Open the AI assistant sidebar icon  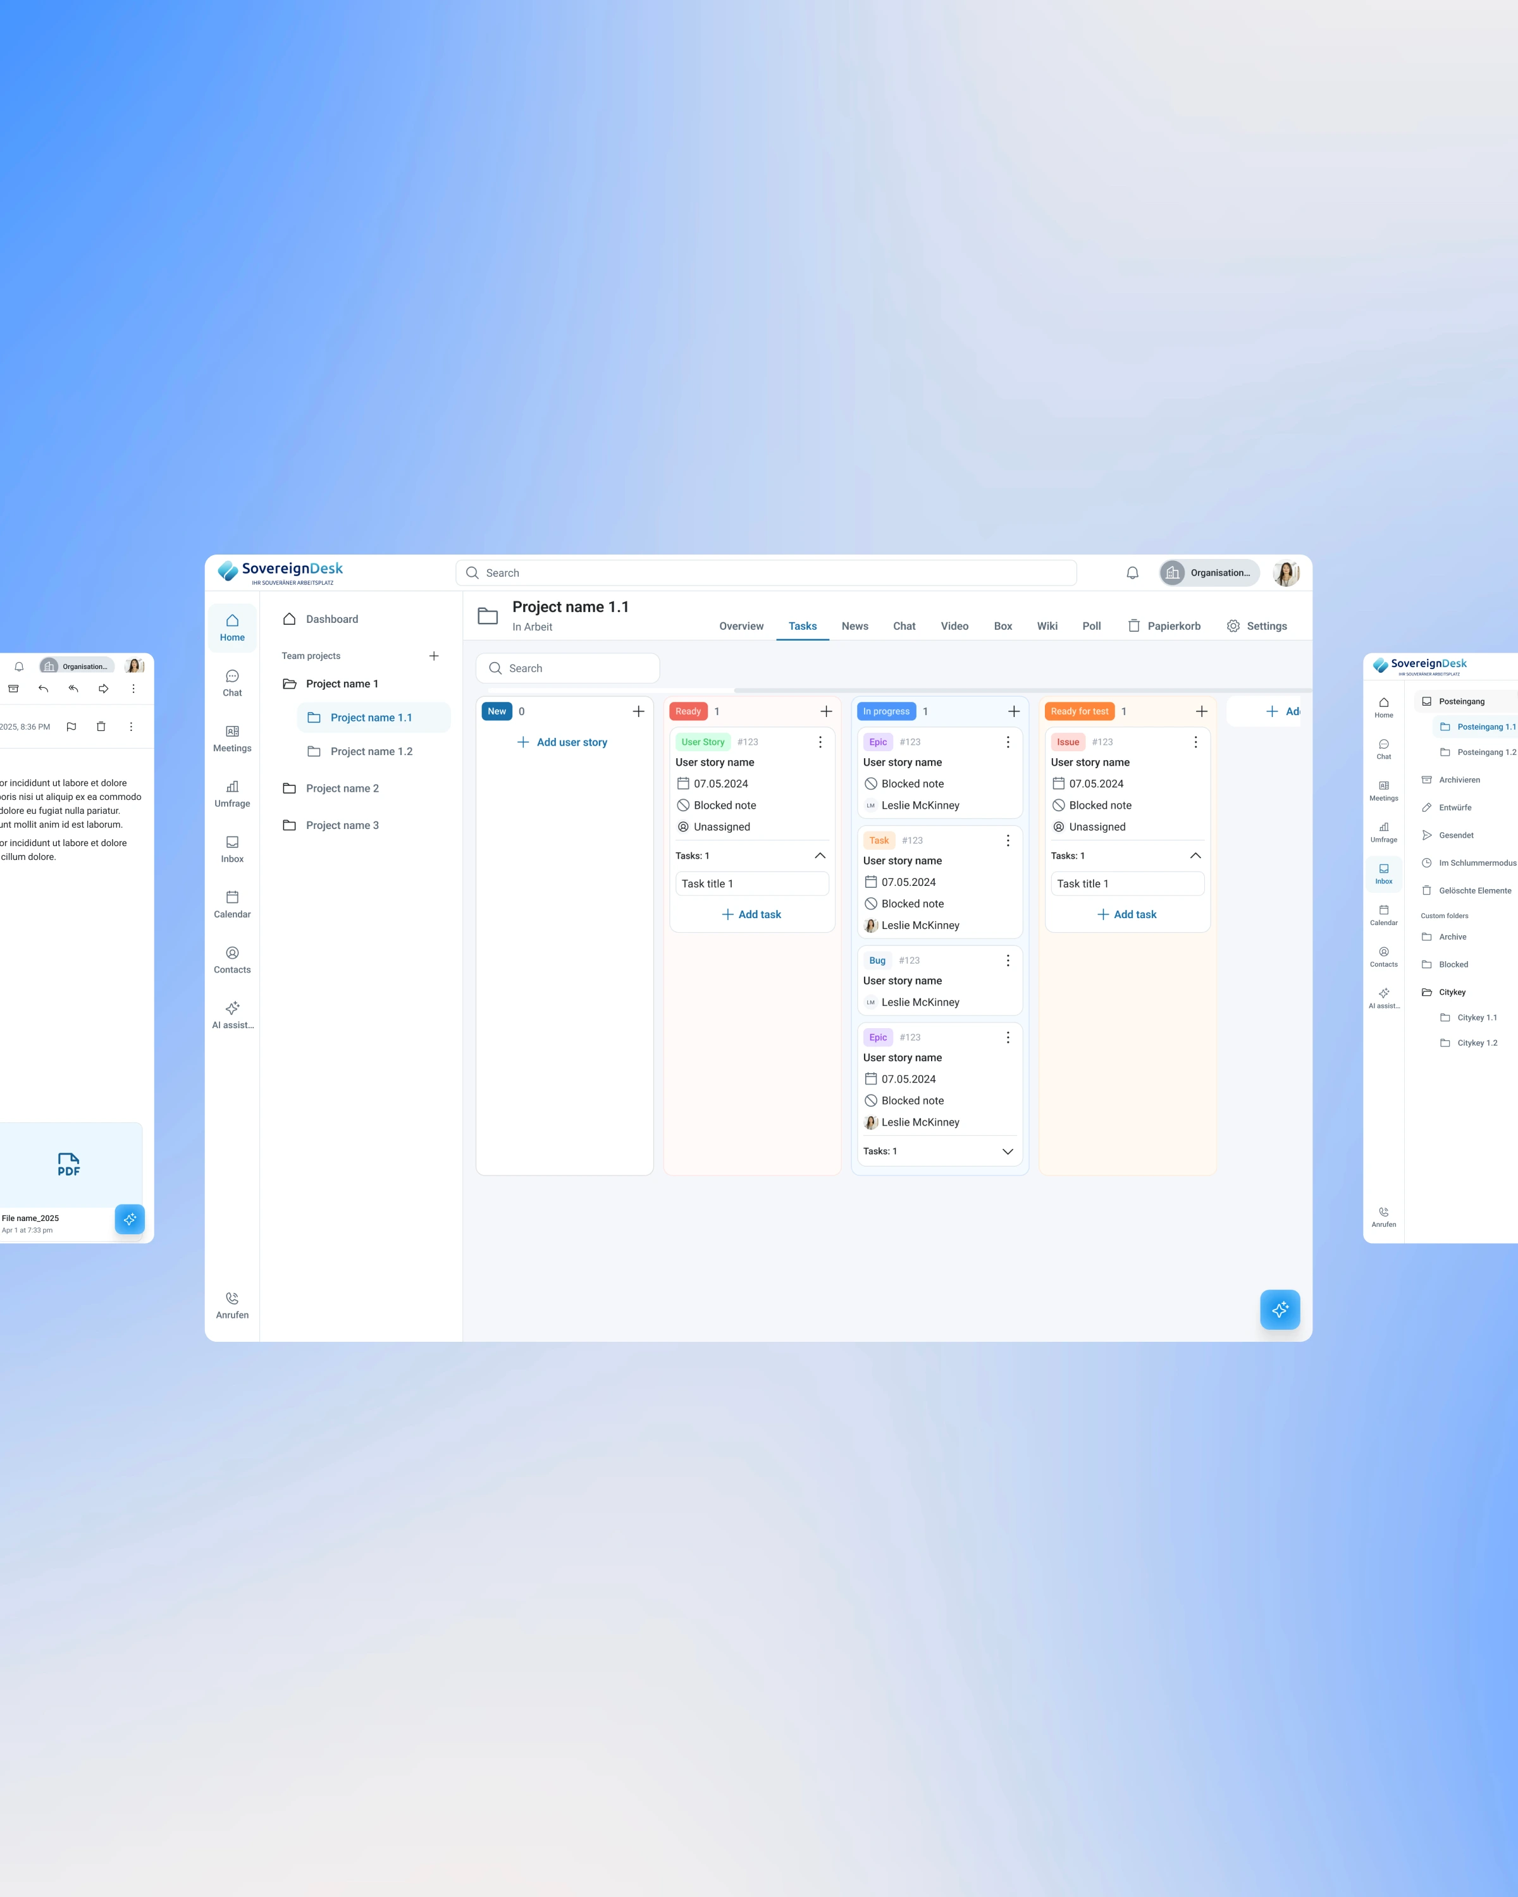tap(232, 1014)
